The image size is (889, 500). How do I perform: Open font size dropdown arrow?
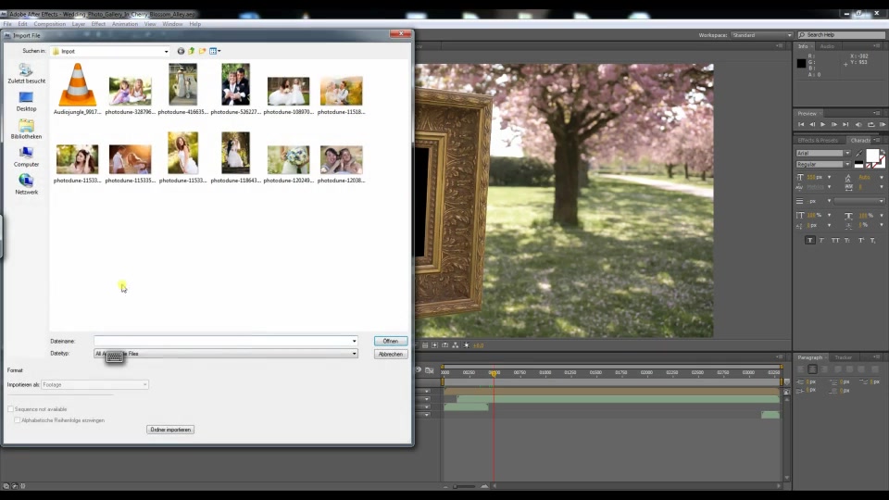tap(829, 178)
